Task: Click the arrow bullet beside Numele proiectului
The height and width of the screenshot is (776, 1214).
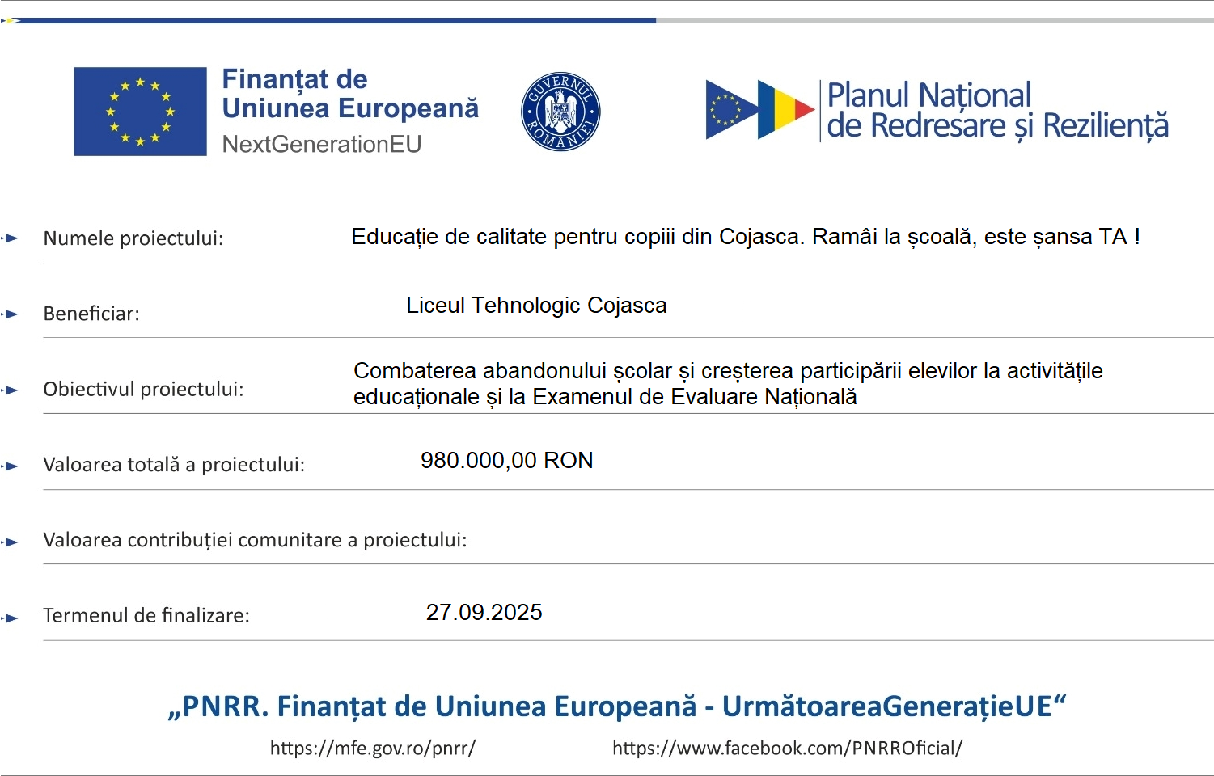Action: click(x=10, y=238)
